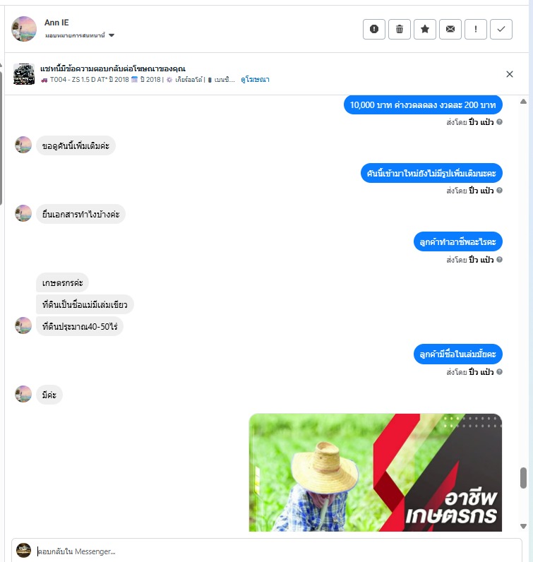Image resolution: width=533 pixels, height=562 pixels.
Task: Click the chat scroll down arrow
Action: point(523,526)
